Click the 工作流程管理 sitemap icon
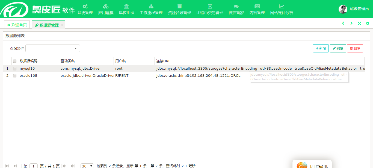This screenshot has height=168, width=373. (151, 6)
